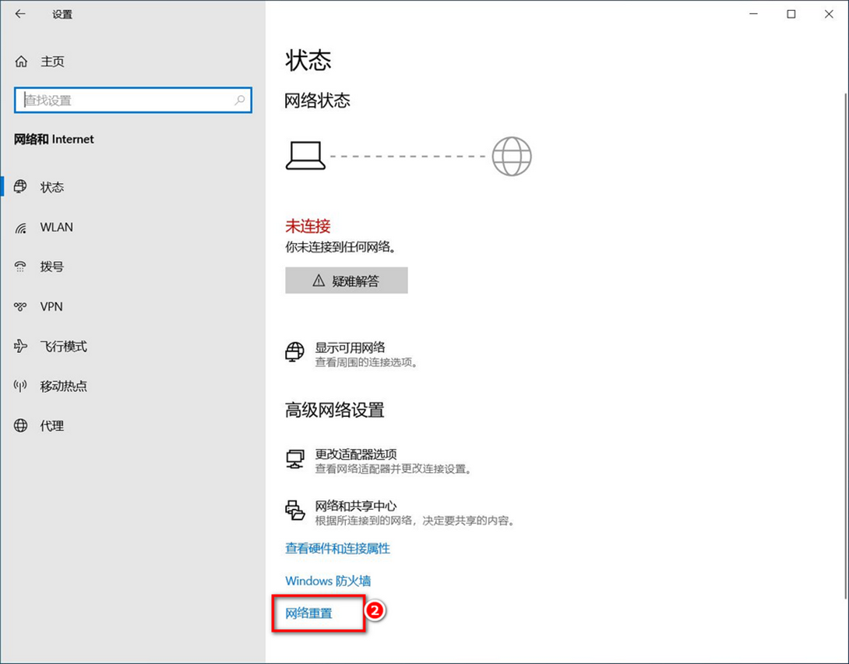Screen dimensions: 849x664
Task: Open the Windows 防火墙 link
Action: coord(328,581)
